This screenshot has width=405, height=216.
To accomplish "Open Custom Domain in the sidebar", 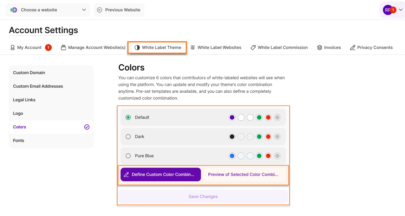I will point(29,73).
